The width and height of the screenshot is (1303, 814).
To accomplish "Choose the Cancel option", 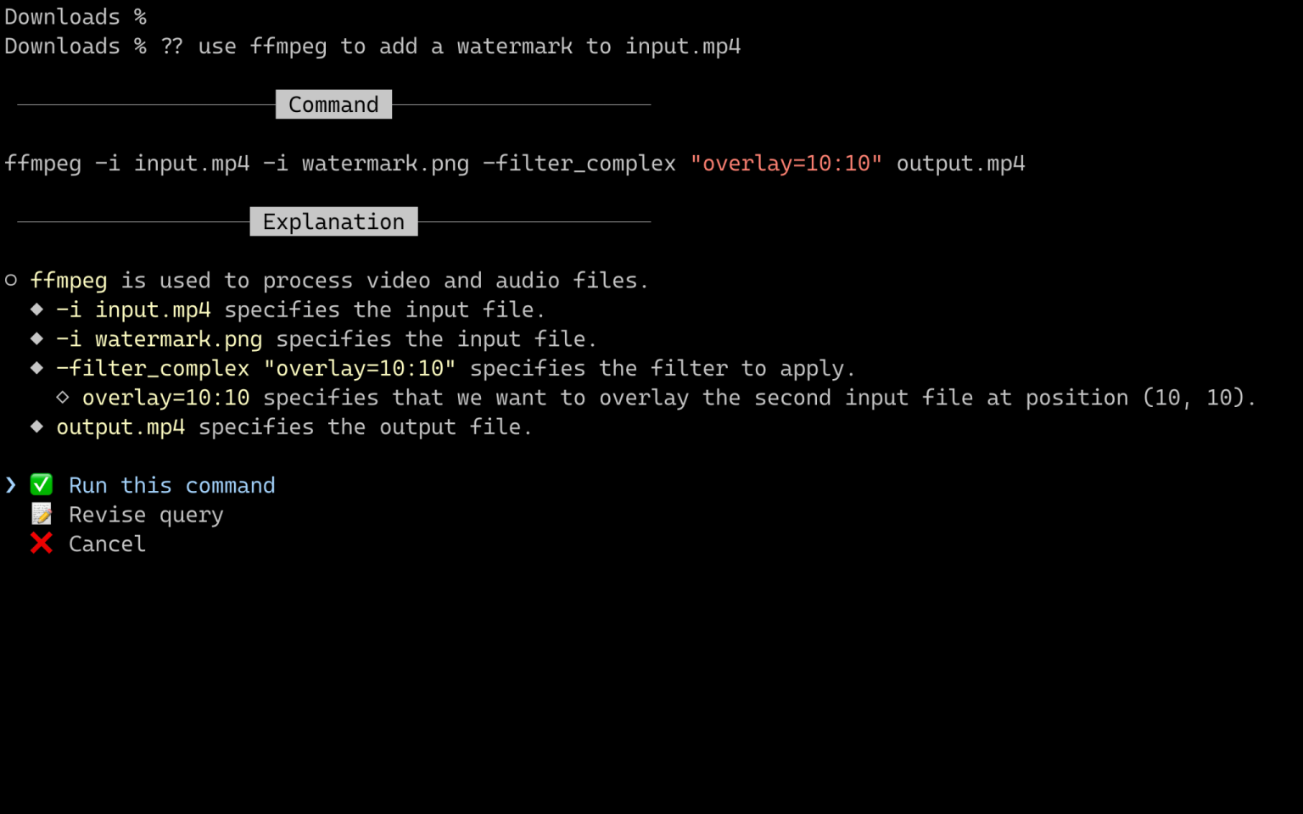I will click(x=106, y=544).
